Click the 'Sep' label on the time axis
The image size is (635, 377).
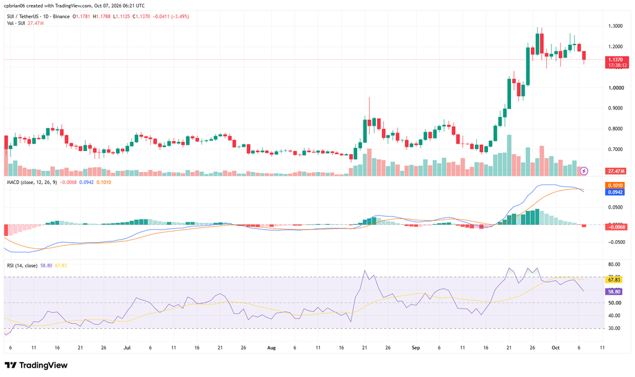pos(415,348)
